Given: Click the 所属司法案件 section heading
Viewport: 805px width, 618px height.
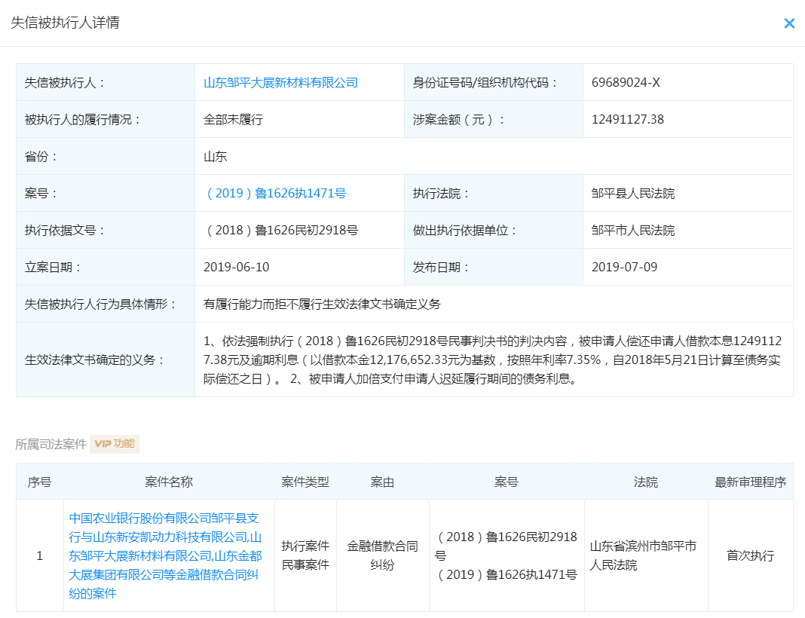Looking at the screenshot, I should pyautogui.click(x=51, y=444).
